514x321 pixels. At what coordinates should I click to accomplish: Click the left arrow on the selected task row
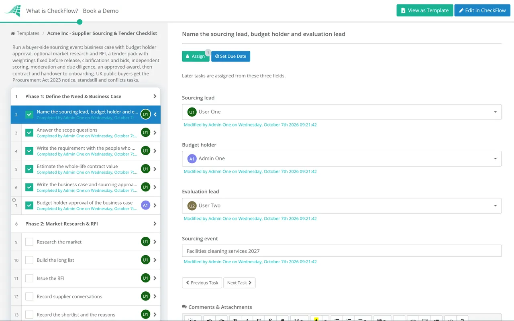point(155,115)
